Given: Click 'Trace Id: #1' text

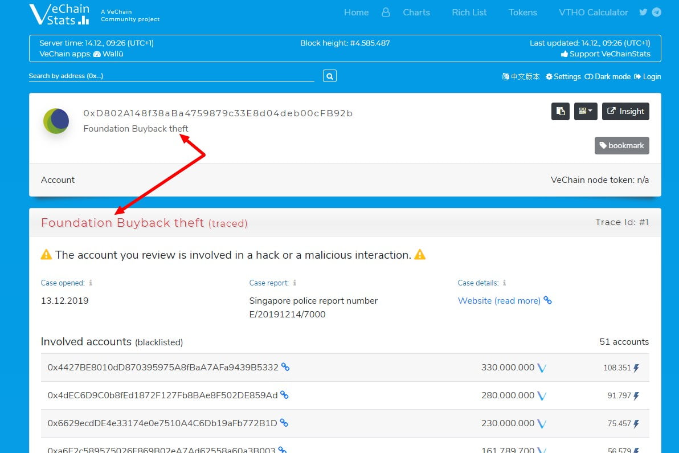Looking at the screenshot, I should 622,222.
